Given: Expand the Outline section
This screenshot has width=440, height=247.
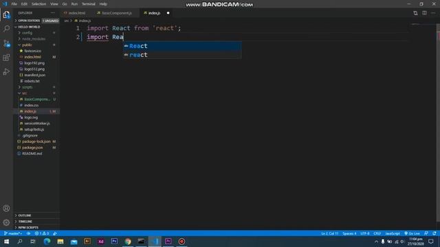Looking at the screenshot, I should 36,215.
